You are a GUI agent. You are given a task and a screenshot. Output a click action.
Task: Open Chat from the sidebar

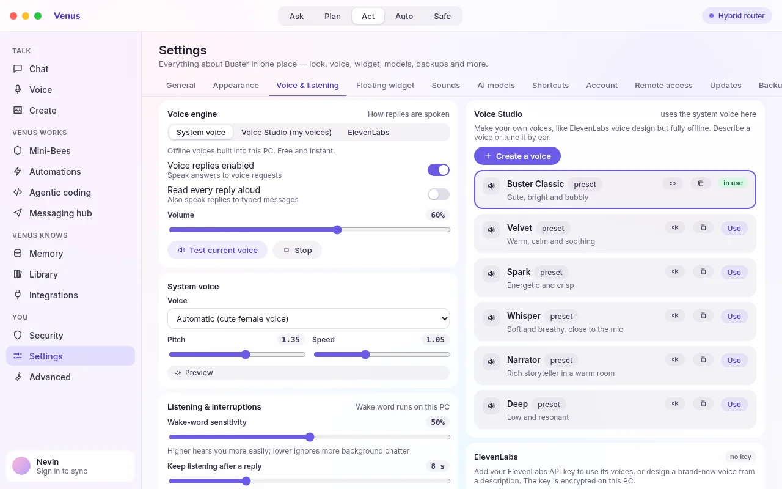[x=70, y=69]
